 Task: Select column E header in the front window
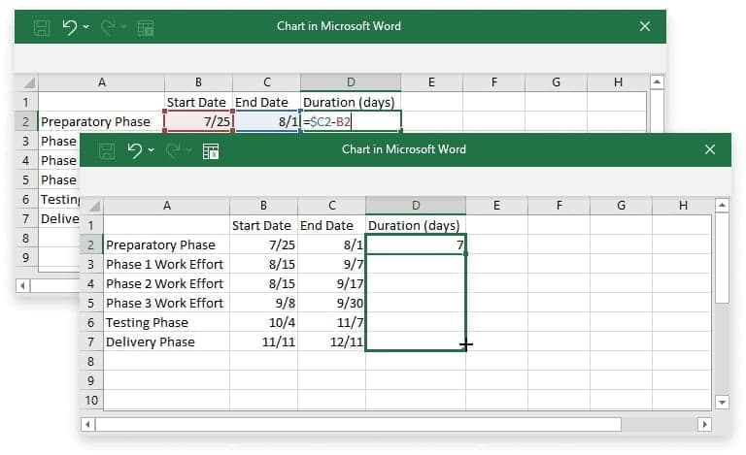pyautogui.click(x=496, y=206)
